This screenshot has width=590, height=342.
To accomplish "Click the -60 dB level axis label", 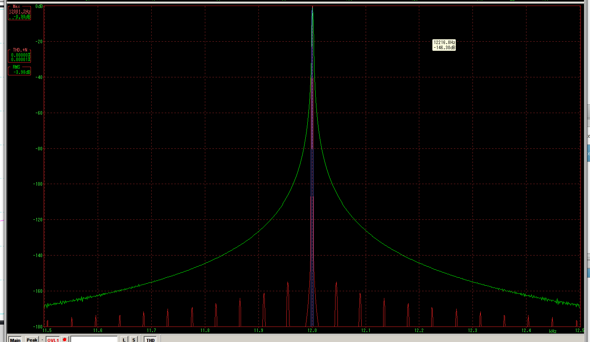I will point(39,113).
